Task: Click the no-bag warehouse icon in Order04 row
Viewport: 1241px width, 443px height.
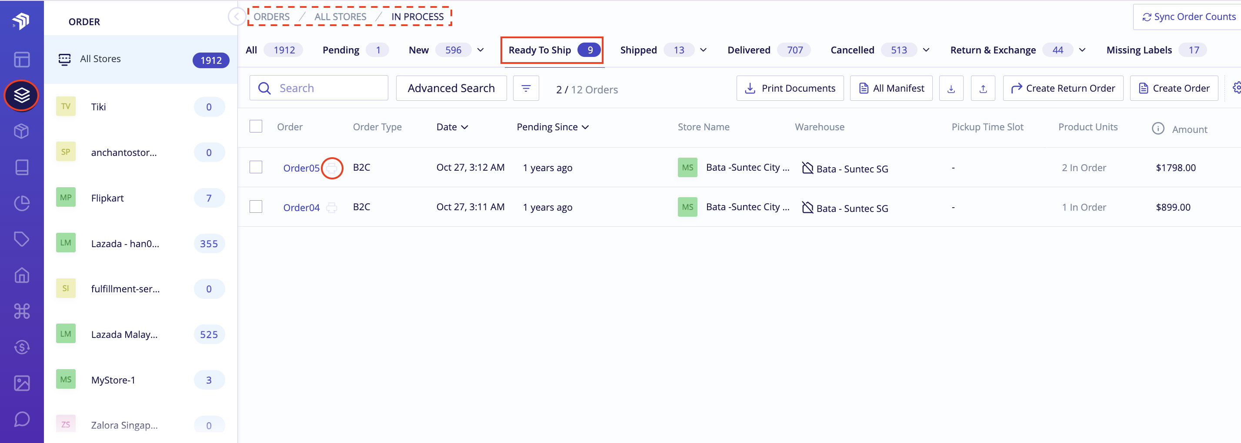Action: [x=807, y=207]
